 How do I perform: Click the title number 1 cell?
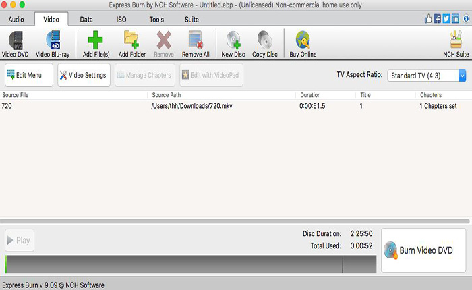click(x=361, y=106)
